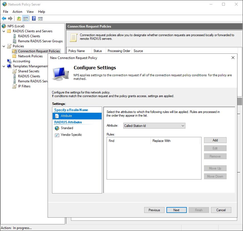Click Add to create a new rule
This screenshot has height=231, width=243.
pos(215,140)
